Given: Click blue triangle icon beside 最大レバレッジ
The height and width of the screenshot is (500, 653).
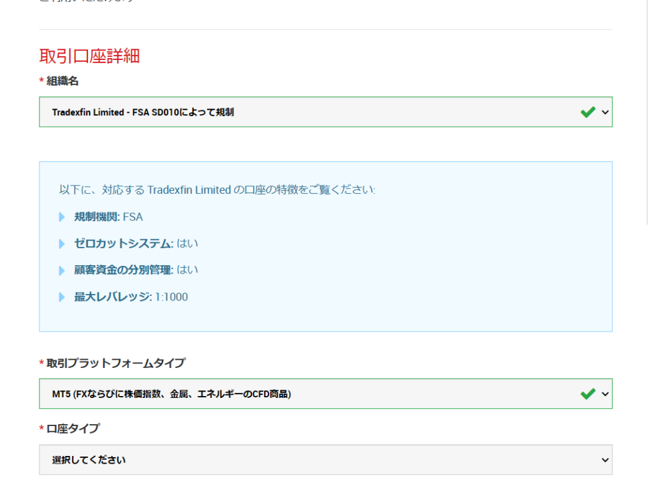Looking at the screenshot, I should [x=62, y=297].
